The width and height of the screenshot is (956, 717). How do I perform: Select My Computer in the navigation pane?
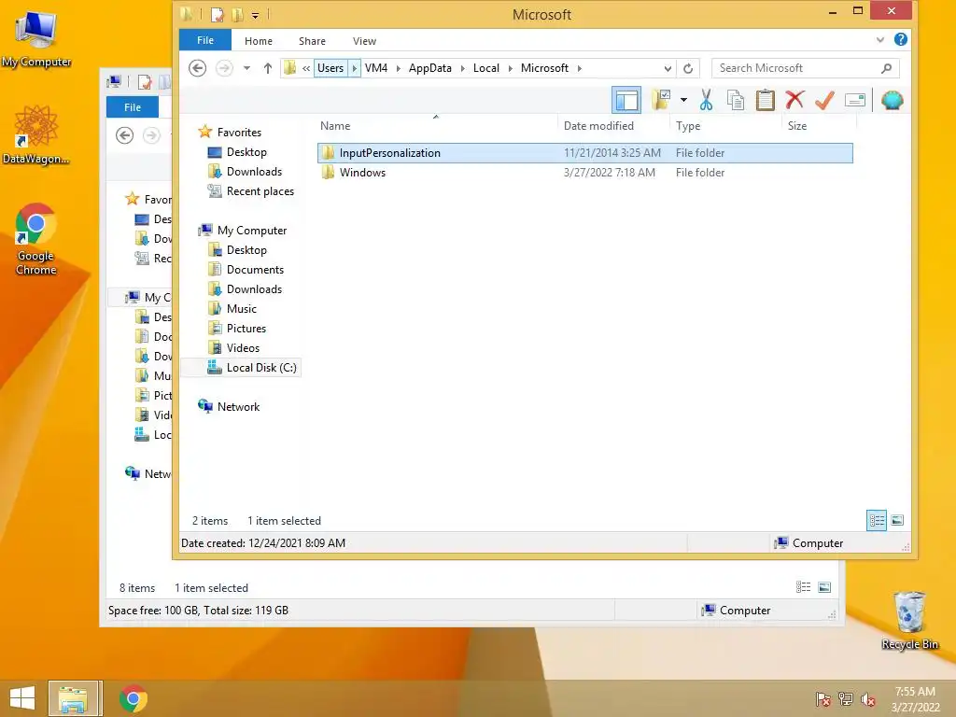[x=252, y=231]
